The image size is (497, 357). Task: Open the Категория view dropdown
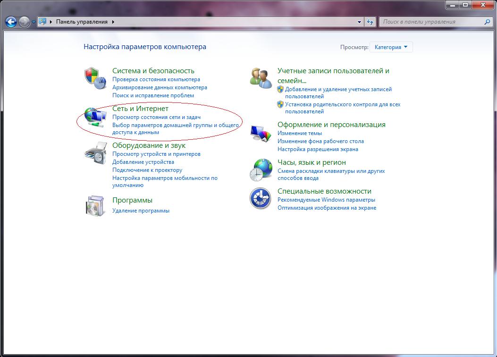(x=391, y=47)
